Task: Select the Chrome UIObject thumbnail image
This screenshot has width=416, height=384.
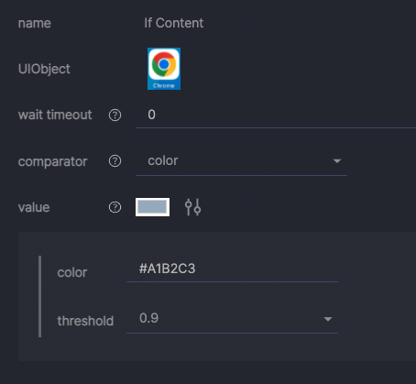Action: pyautogui.click(x=164, y=69)
